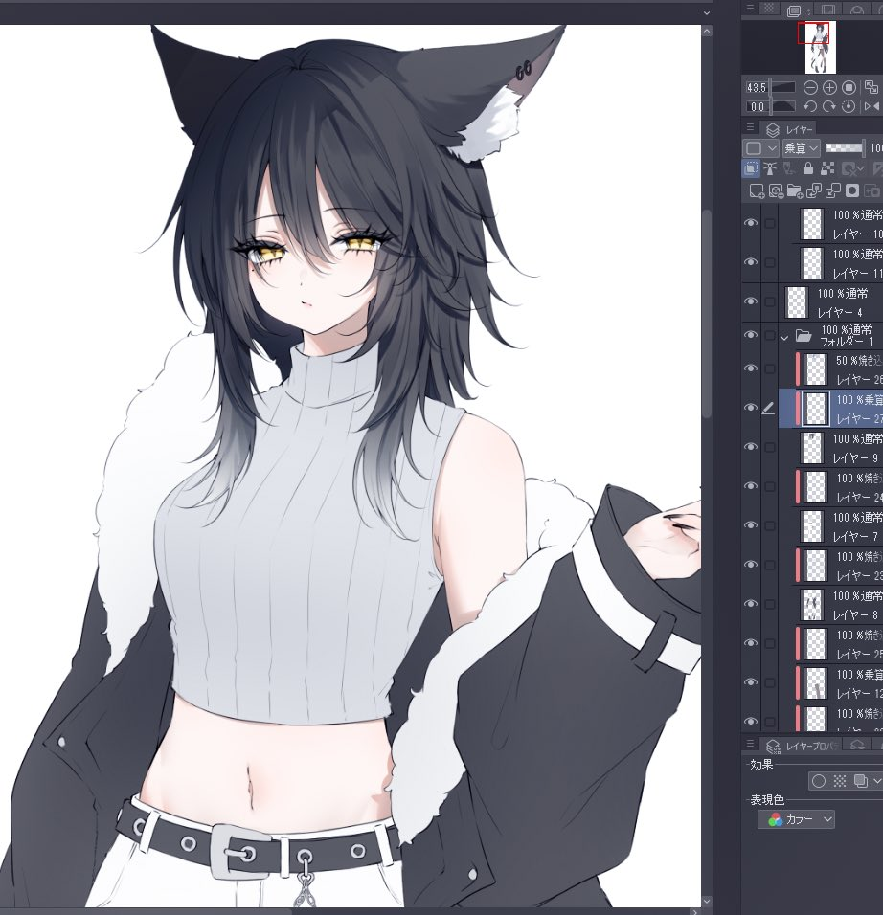Viewport: 883px width, 915px height.
Task: Click the layer color effect icon
Action: [860, 781]
